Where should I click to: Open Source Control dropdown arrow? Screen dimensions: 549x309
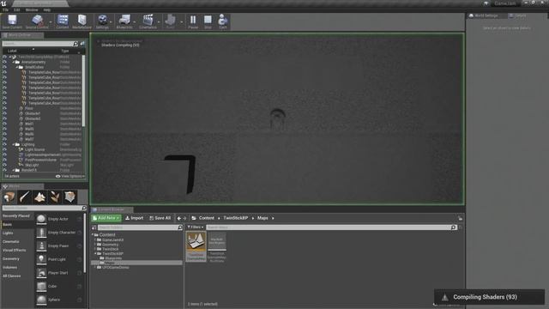click(51, 22)
